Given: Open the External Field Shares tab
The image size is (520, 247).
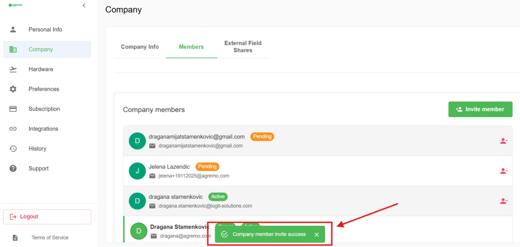Looking at the screenshot, I should [x=243, y=47].
